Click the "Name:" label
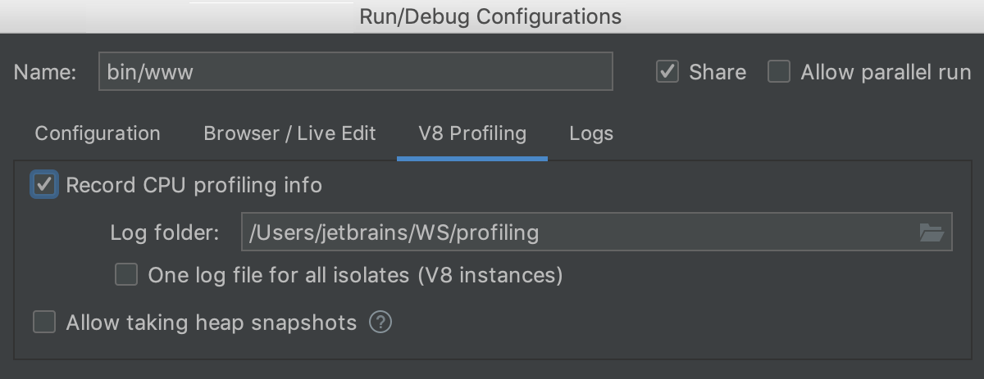 pyautogui.click(x=45, y=72)
